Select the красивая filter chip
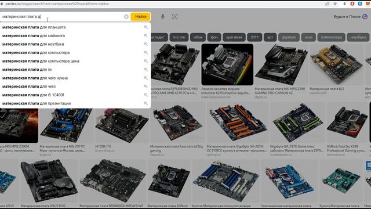The image size is (371, 209). point(234,37)
